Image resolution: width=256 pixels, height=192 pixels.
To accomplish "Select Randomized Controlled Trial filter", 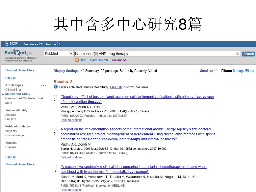I will pos(24,98).
